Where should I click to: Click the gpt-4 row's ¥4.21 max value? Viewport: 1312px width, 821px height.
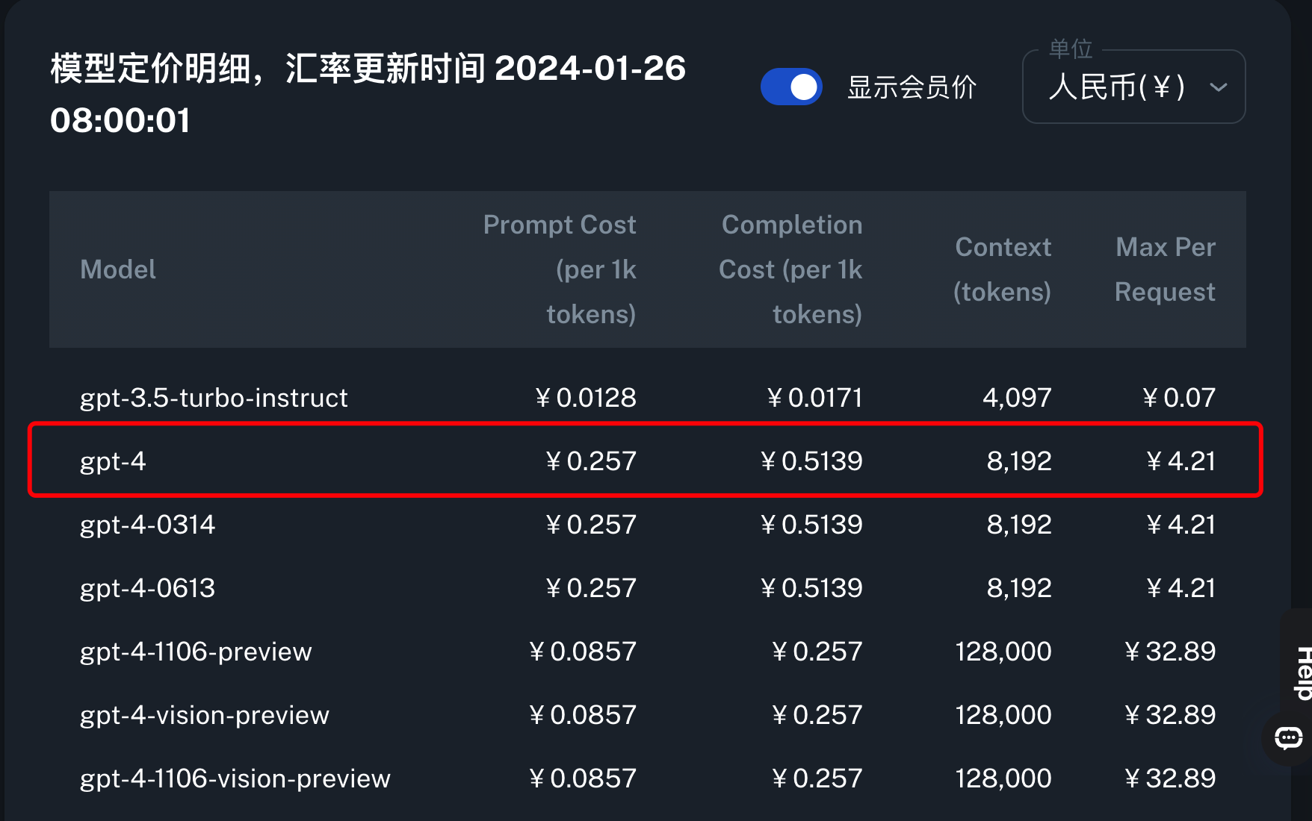[1181, 461]
